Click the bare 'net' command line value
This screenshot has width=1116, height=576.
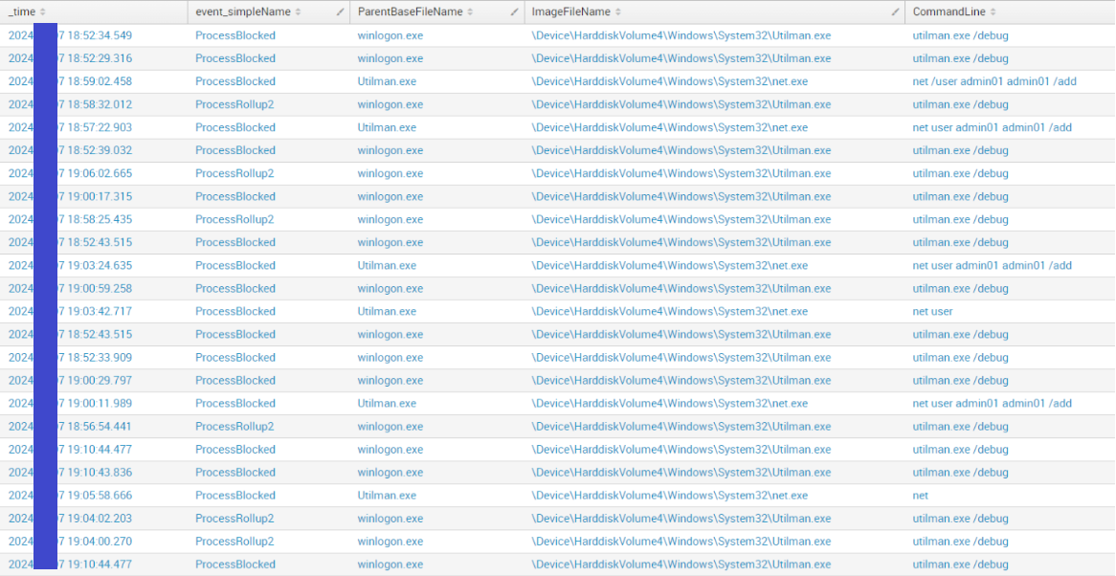[920, 496]
